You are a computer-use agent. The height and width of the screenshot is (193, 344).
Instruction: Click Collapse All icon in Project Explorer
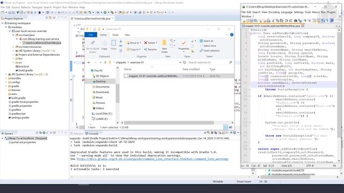pyautogui.click(x=47, y=18)
